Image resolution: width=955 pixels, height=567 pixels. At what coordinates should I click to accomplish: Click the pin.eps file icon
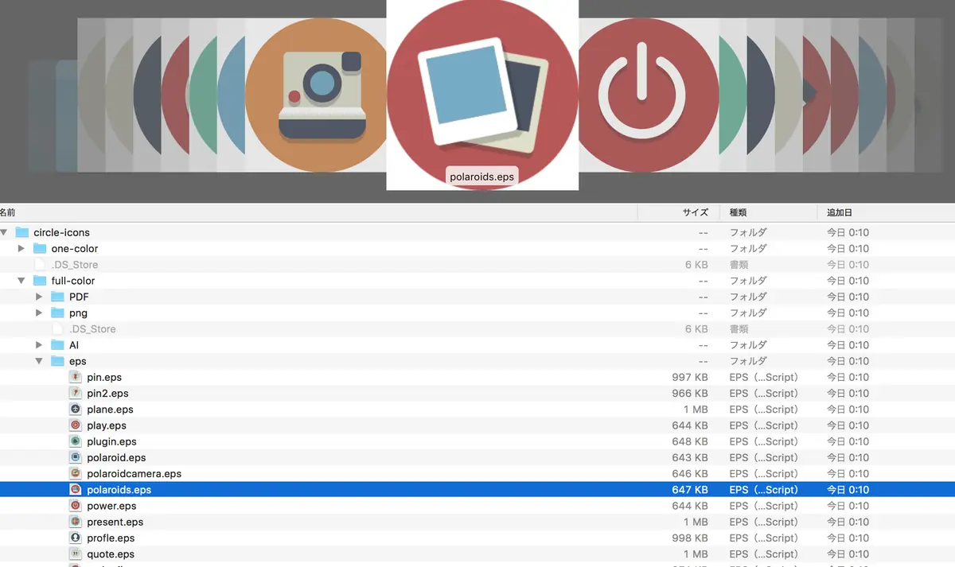point(76,377)
